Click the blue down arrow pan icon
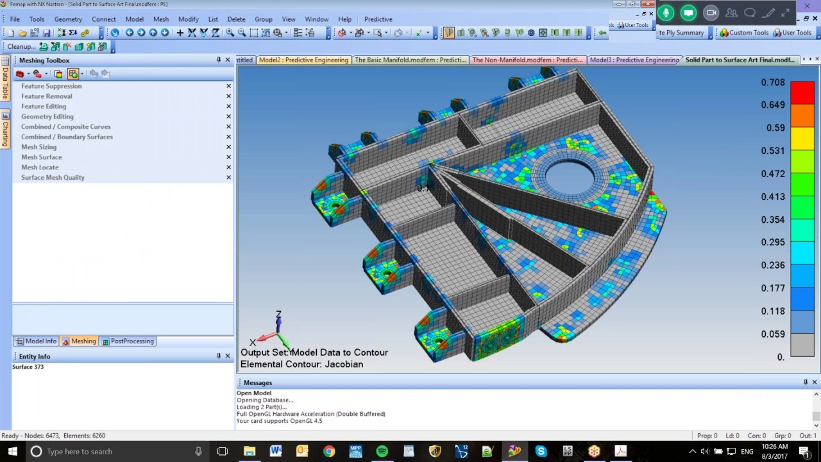The height and width of the screenshot is (462, 821). coord(165,33)
